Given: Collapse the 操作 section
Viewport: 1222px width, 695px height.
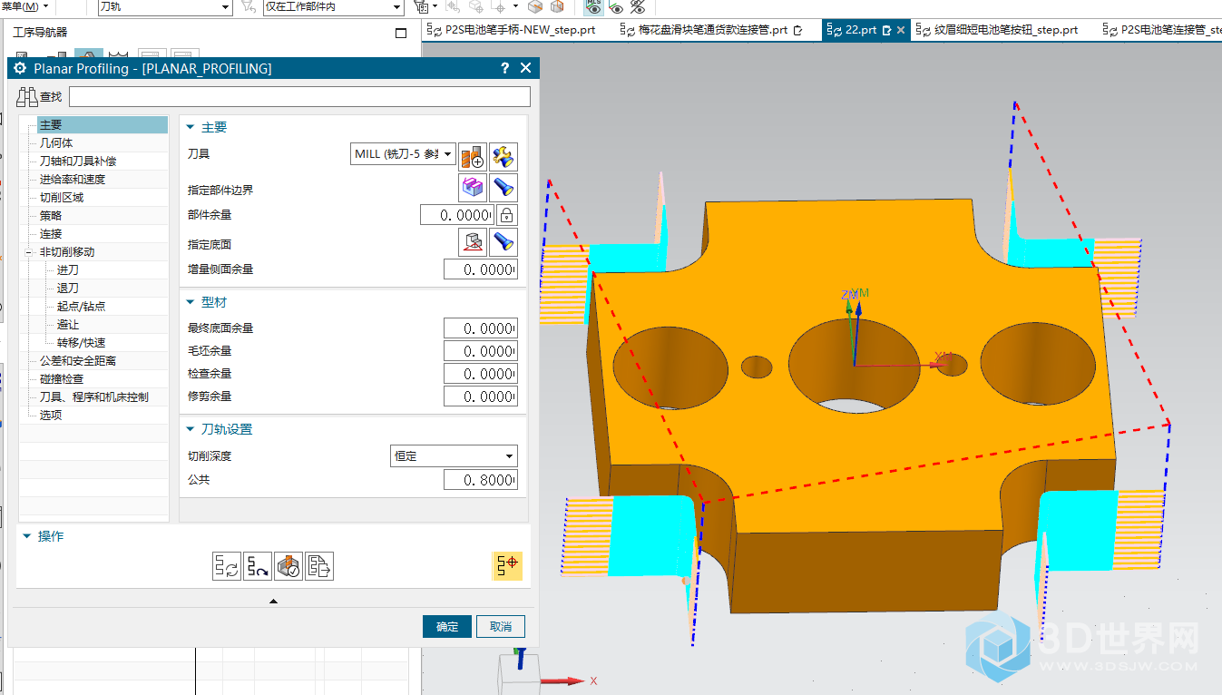Looking at the screenshot, I should (x=27, y=536).
